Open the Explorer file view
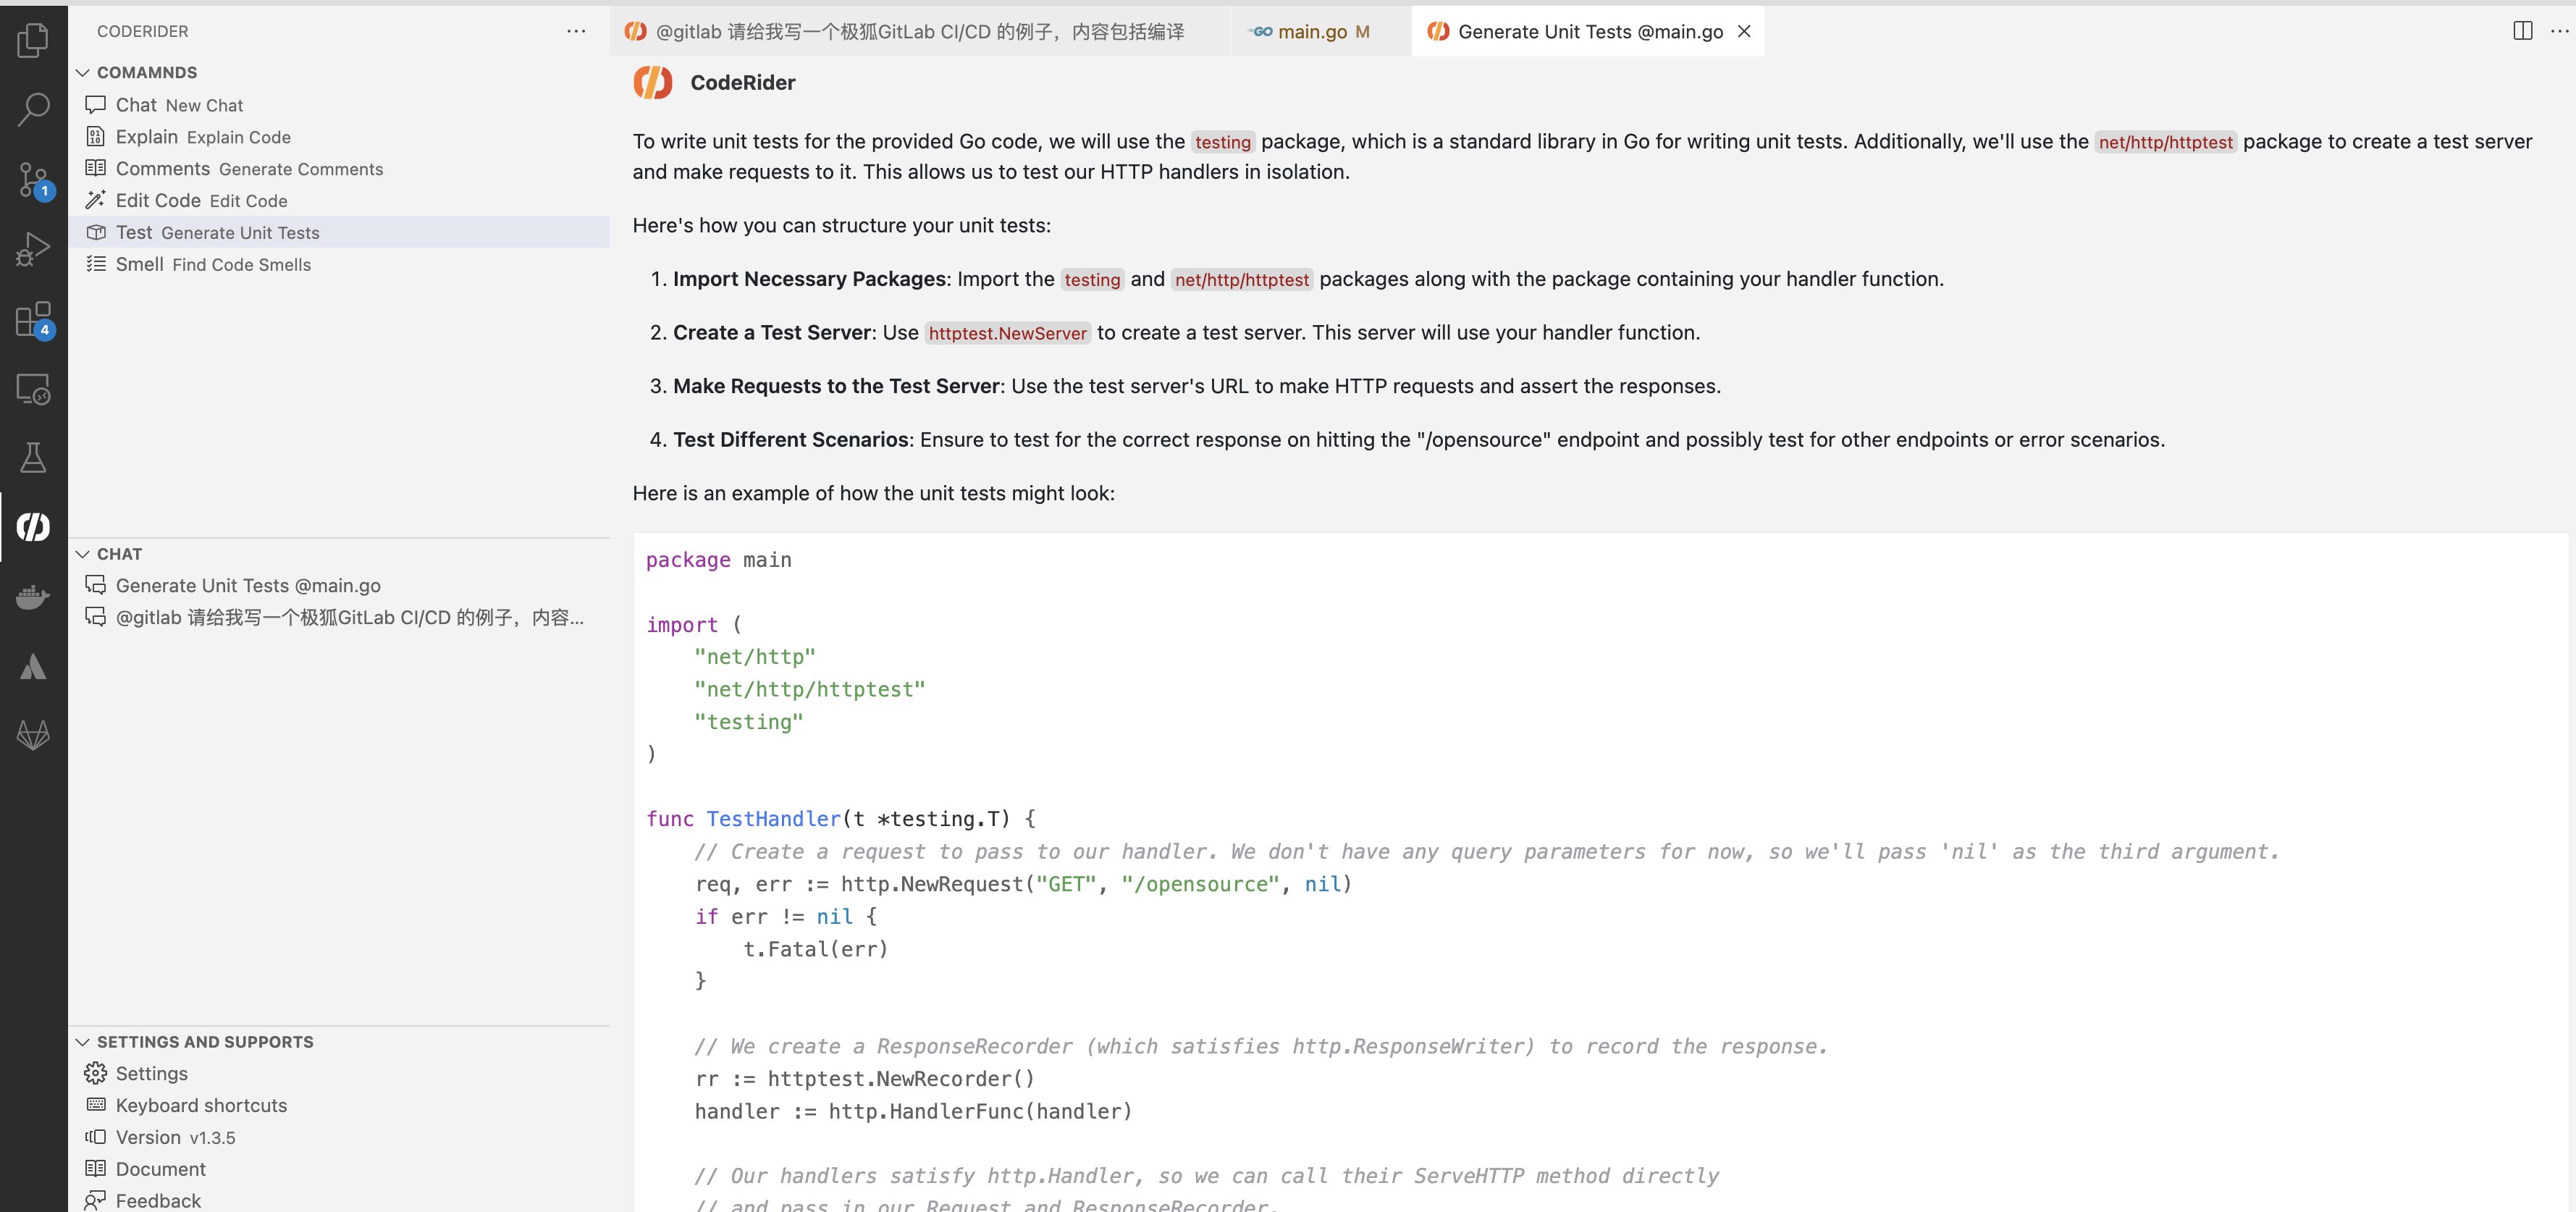The width and height of the screenshot is (2576, 1212). [33, 40]
